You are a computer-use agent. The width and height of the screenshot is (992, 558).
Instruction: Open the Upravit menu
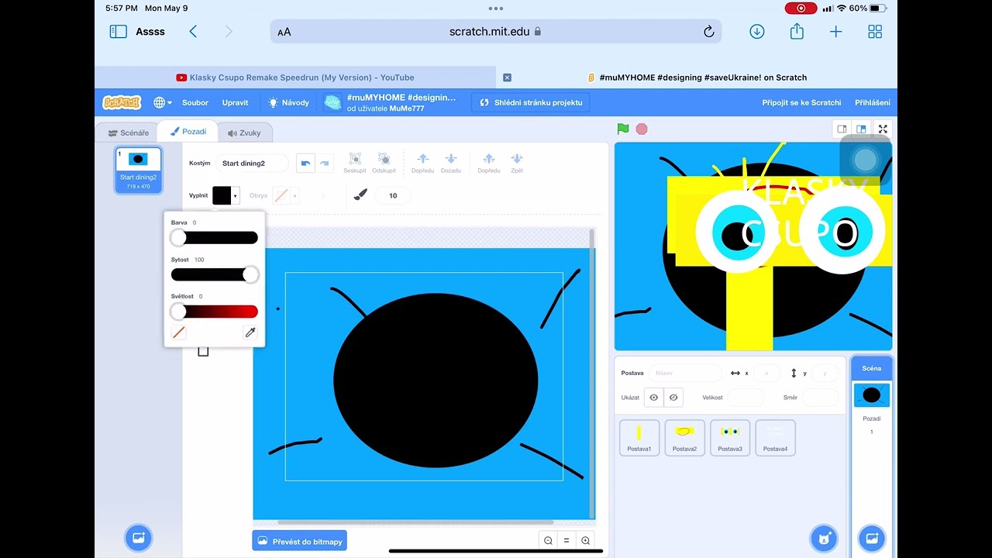tap(236, 102)
